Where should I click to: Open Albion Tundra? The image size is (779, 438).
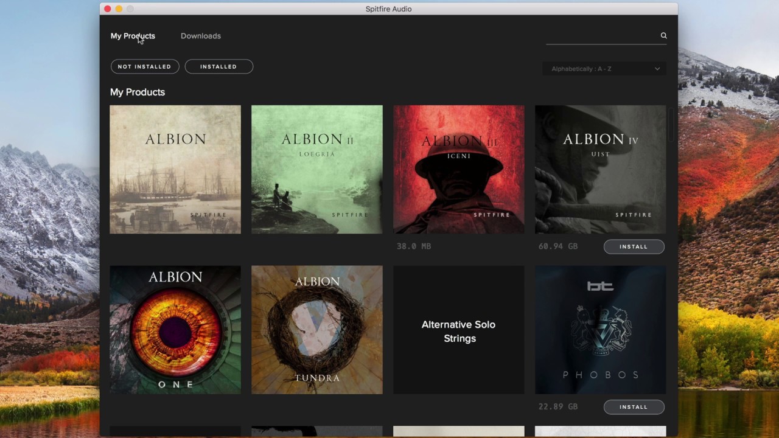tap(316, 330)
